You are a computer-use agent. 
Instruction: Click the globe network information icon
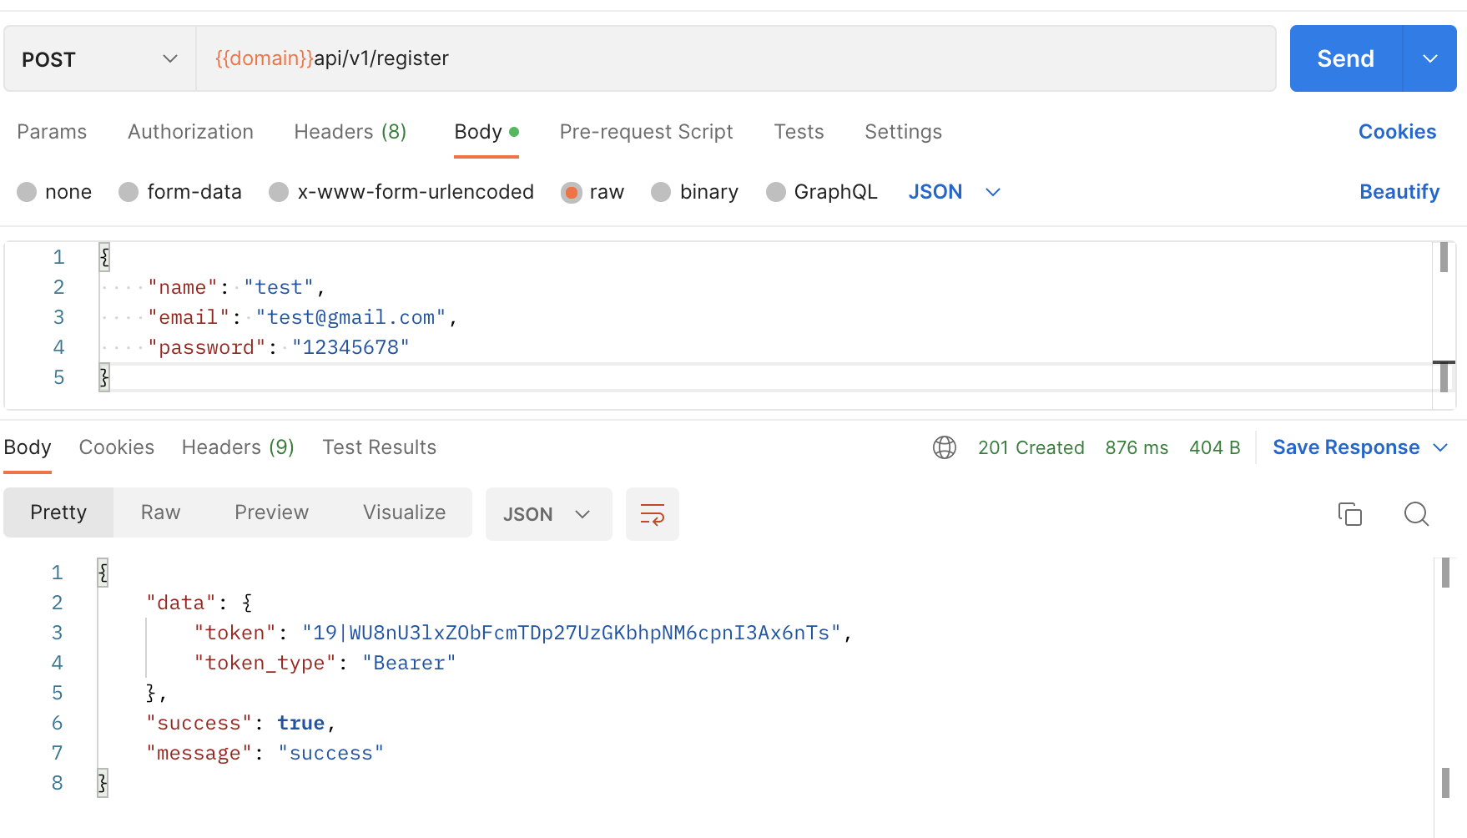[944, 447]
